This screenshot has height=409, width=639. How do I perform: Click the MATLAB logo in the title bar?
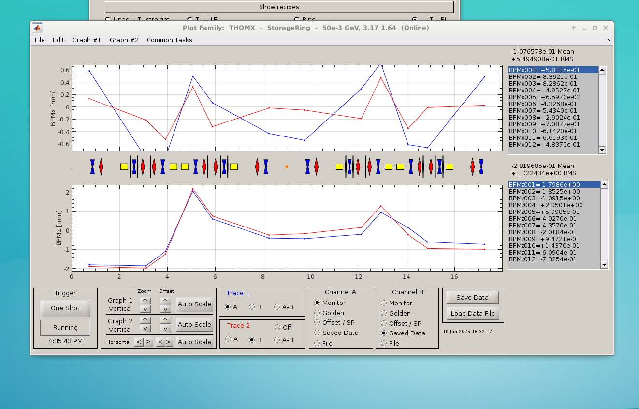tap(37, 28)
